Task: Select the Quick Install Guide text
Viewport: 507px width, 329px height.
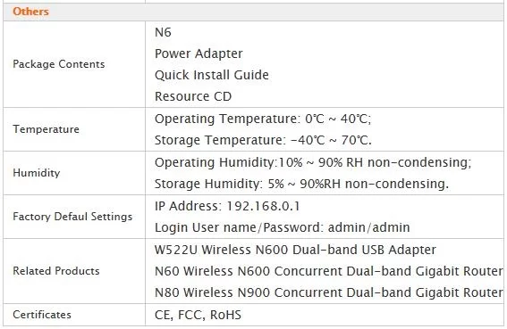Action: [x=212, y=75]
